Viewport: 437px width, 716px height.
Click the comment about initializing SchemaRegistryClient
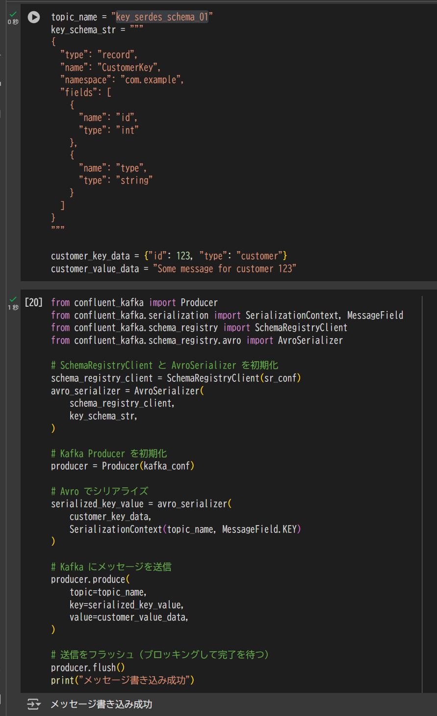(165, 365)
